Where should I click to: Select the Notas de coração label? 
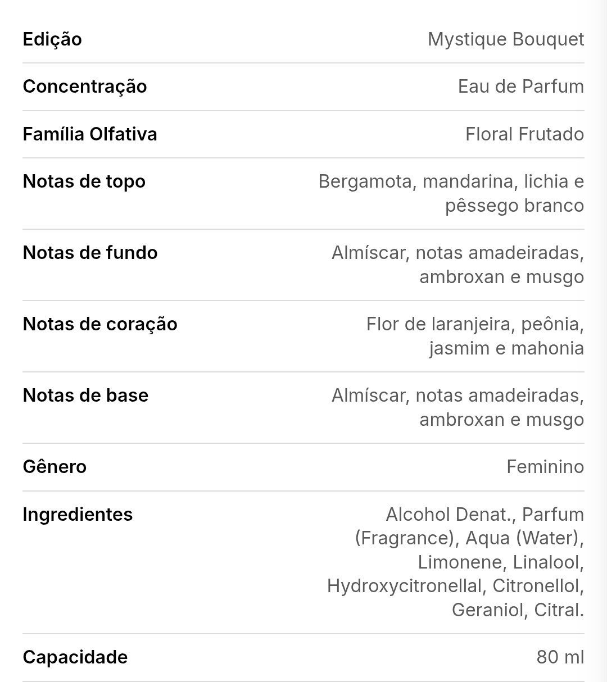100,324
